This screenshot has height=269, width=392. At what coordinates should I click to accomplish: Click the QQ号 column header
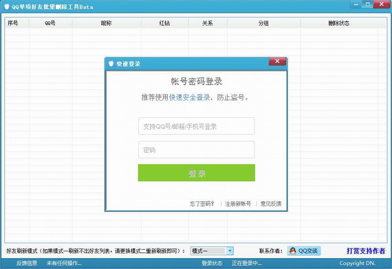[x=50, y=23]
